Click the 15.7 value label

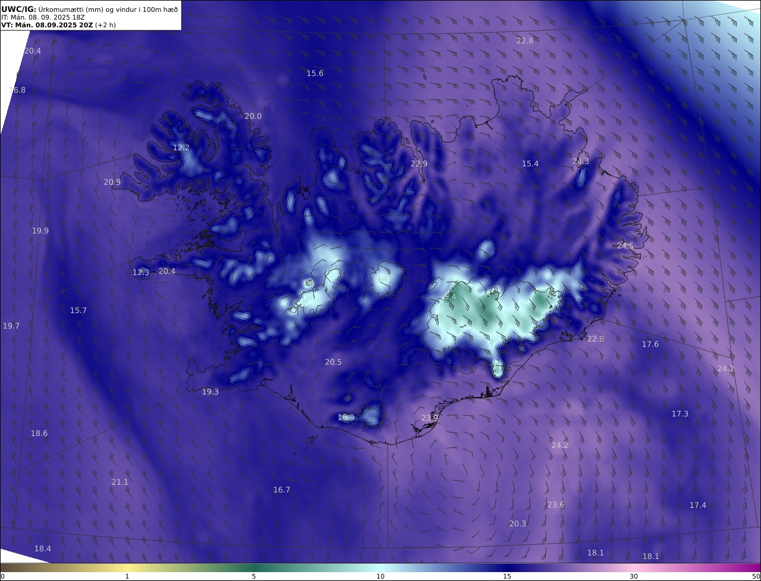tap(78, 311)
